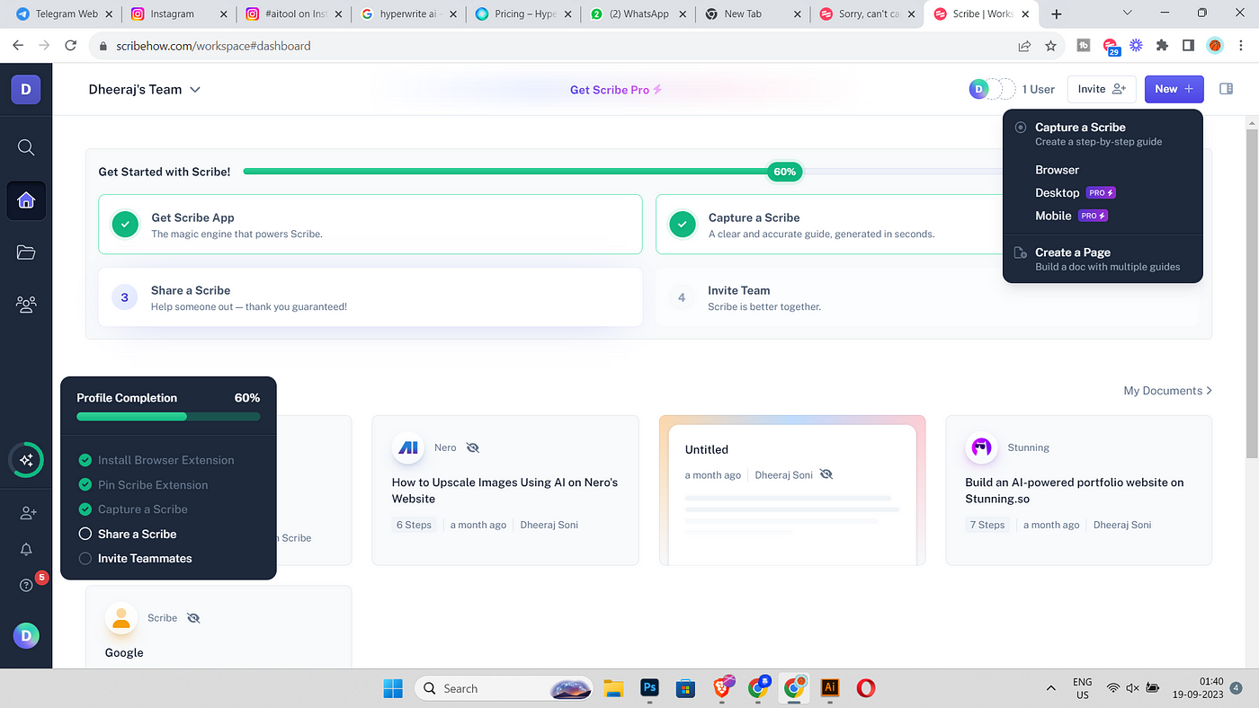Open the search icon in Scribe sidebar
The image size is (1259, 708).
tap(26, 147)
